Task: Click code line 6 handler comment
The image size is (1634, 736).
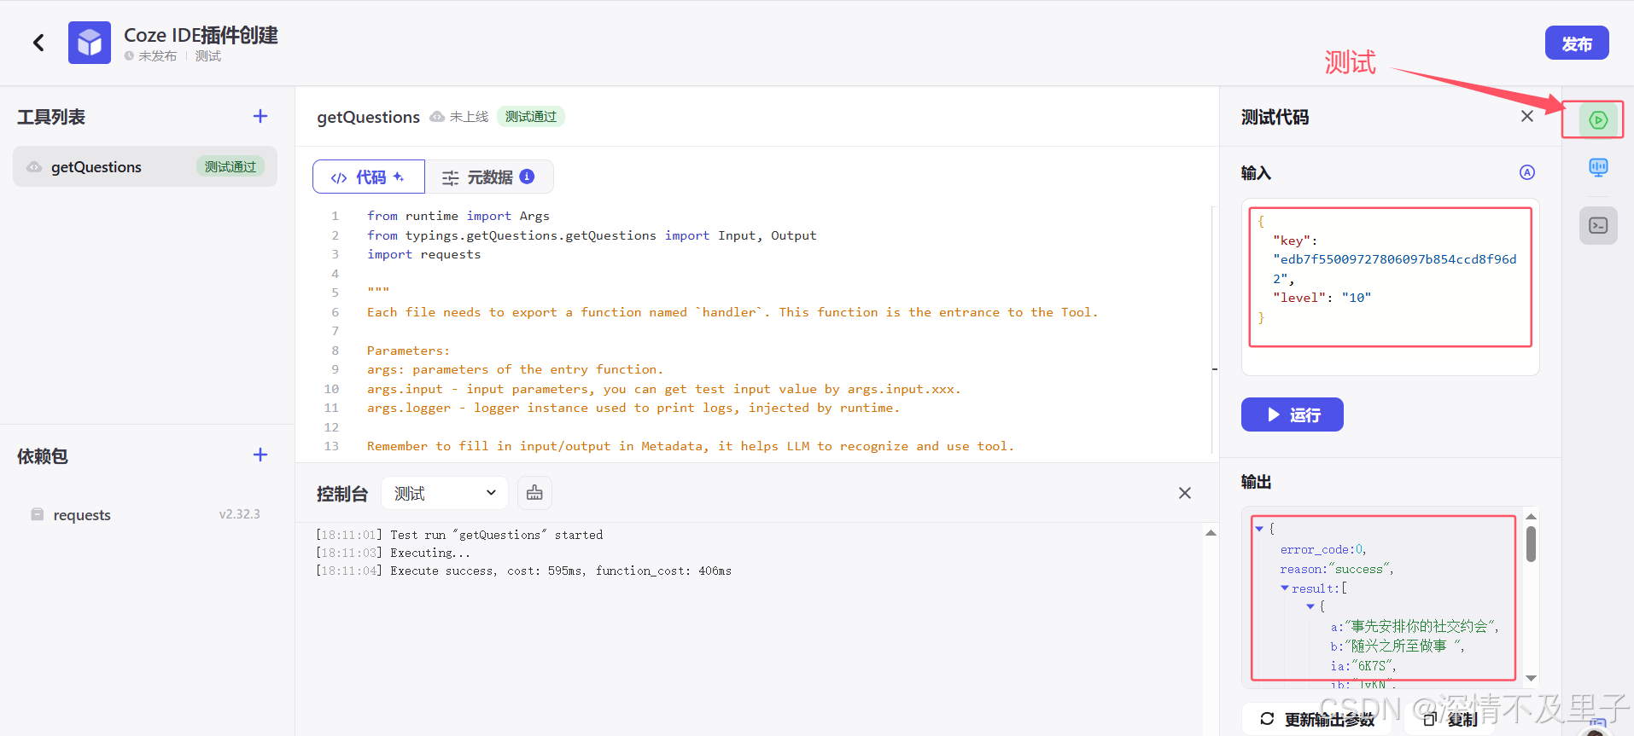Action: point(732,312)
